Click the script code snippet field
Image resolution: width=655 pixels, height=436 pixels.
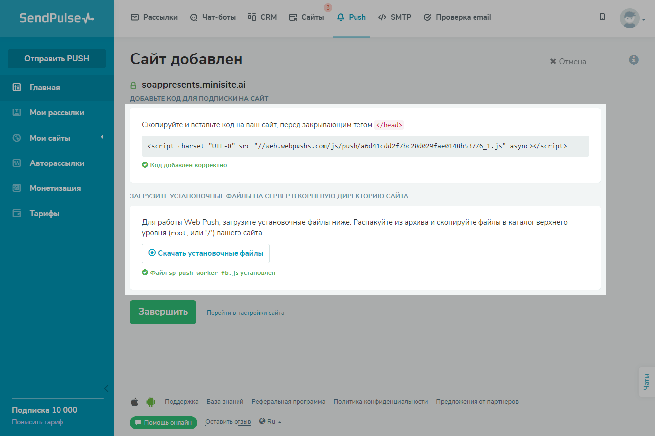(x=365, y=146)
